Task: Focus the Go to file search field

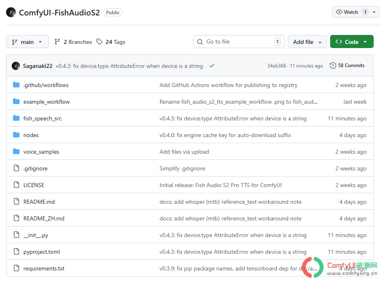Action: 239,42
